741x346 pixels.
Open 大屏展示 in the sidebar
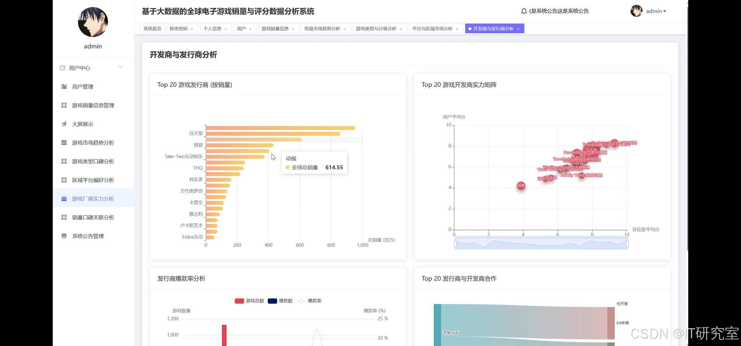93,124
